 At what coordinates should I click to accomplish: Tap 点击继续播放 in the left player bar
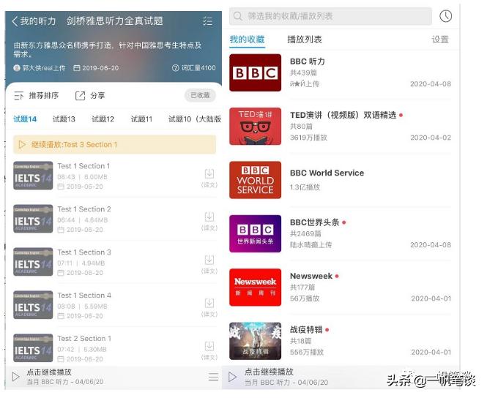point(49,372)
